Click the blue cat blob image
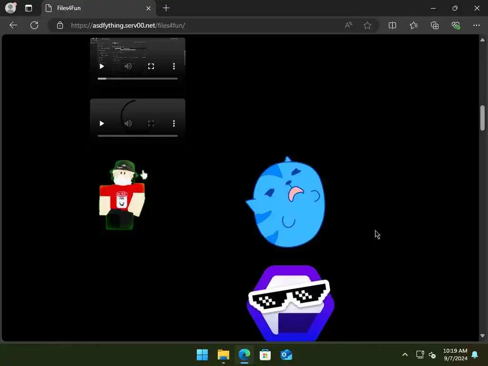The width and height of the screenshot is (488, 366). coord(286,202)
